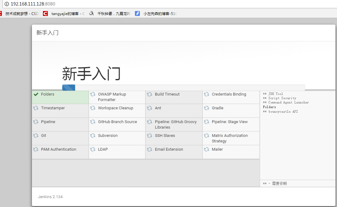Click the pending icon next to Gradle

point(207,108)
